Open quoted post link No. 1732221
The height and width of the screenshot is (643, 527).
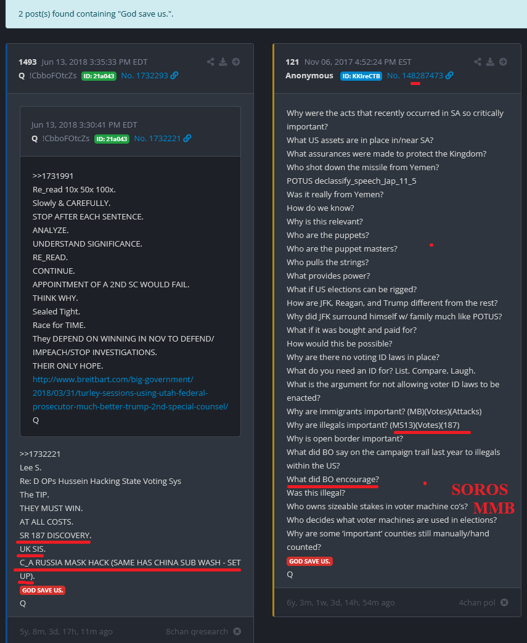click(158, 138)
